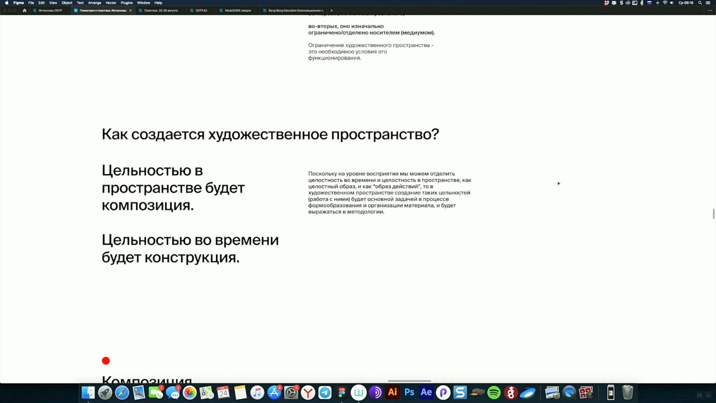
Task: Open Bang Bang Education tab
Action: pyautogui.click(x=295, y=10)
